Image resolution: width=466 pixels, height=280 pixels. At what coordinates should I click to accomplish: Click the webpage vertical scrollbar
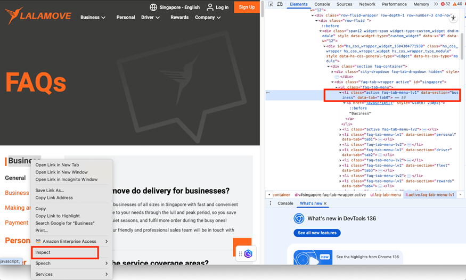[262, 9]
